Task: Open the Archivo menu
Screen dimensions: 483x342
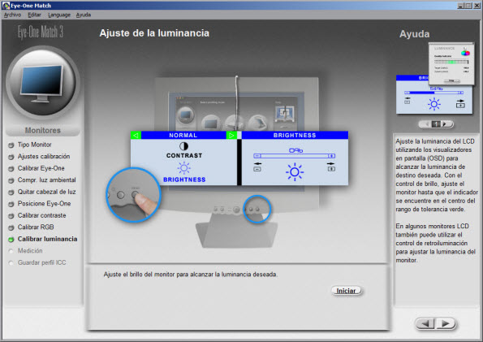Action: click(x=12, y=15)
